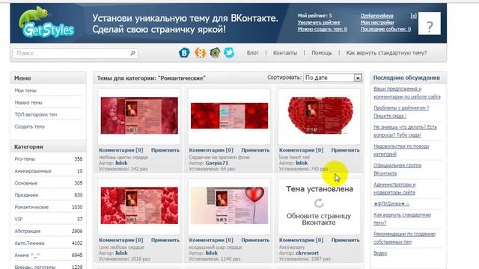The height and width of the screenshot is (269, 479).
Task: Open 'ТОП авторских тем' in the menu
Action: coord(36,114)
